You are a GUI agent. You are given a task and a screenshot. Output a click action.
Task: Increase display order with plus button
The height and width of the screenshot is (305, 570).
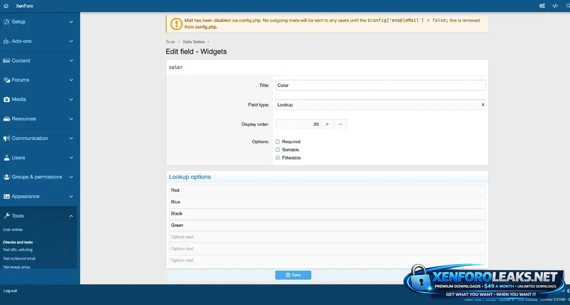point(327,124)
